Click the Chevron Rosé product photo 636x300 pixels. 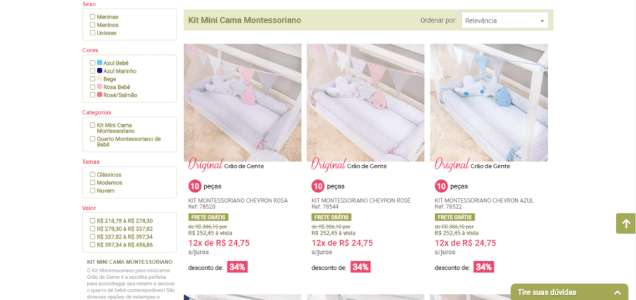coord(365,102)
